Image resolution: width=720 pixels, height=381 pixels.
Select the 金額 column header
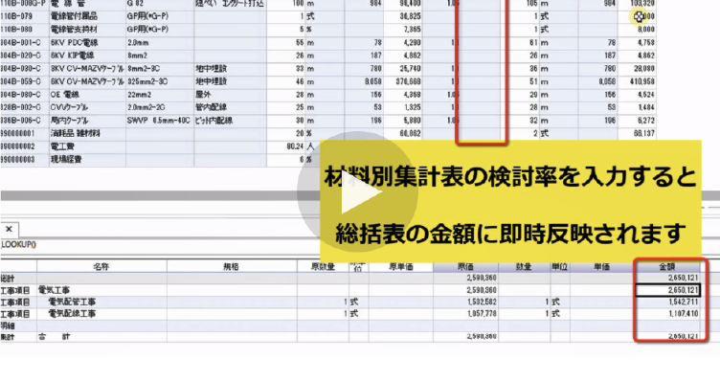[667, 267]
